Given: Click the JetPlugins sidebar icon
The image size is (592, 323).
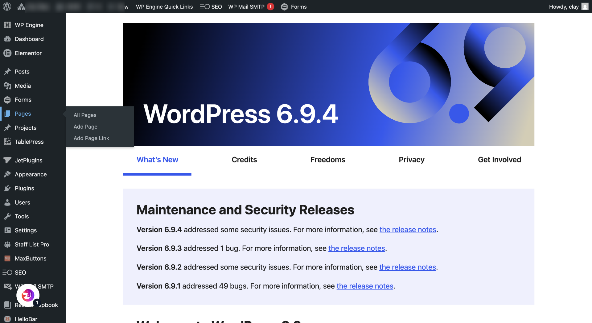Looking at the screenshot, I should (x=7, y=160).
